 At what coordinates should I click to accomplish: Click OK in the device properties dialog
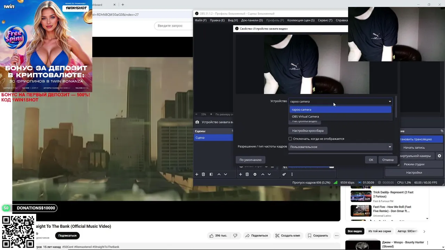pyautogui.click(x=371, y=160)
